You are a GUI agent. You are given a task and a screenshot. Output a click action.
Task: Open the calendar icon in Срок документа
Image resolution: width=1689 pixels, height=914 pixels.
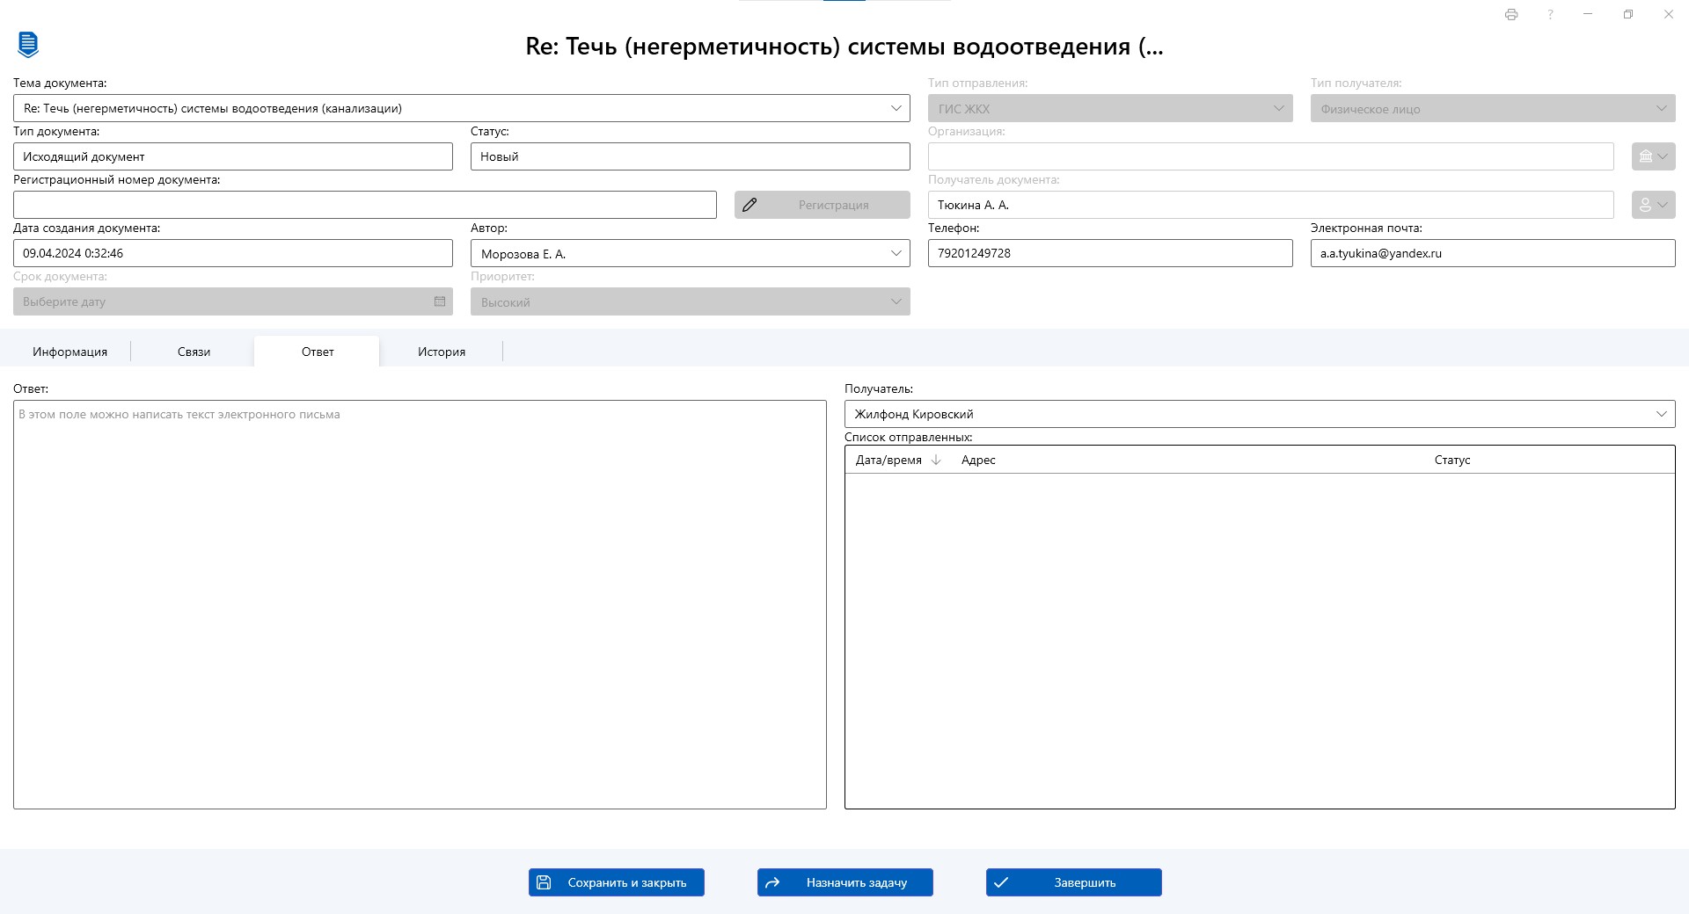click(440, 301)
